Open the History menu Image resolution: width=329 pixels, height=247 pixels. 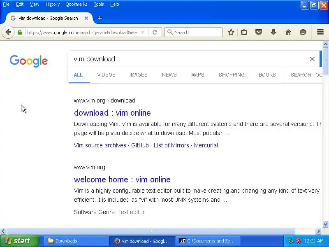(x=53, y=4)
